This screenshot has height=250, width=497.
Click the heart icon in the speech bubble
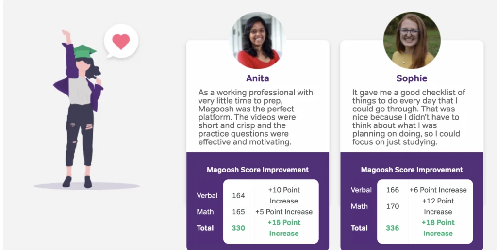[121, 42]
